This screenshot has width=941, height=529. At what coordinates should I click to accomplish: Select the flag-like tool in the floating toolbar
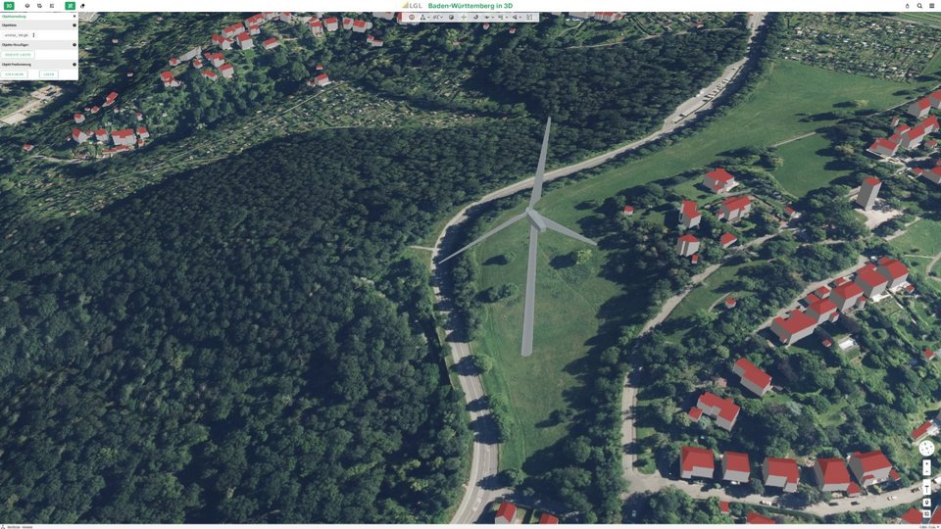[x=501, y=18]
